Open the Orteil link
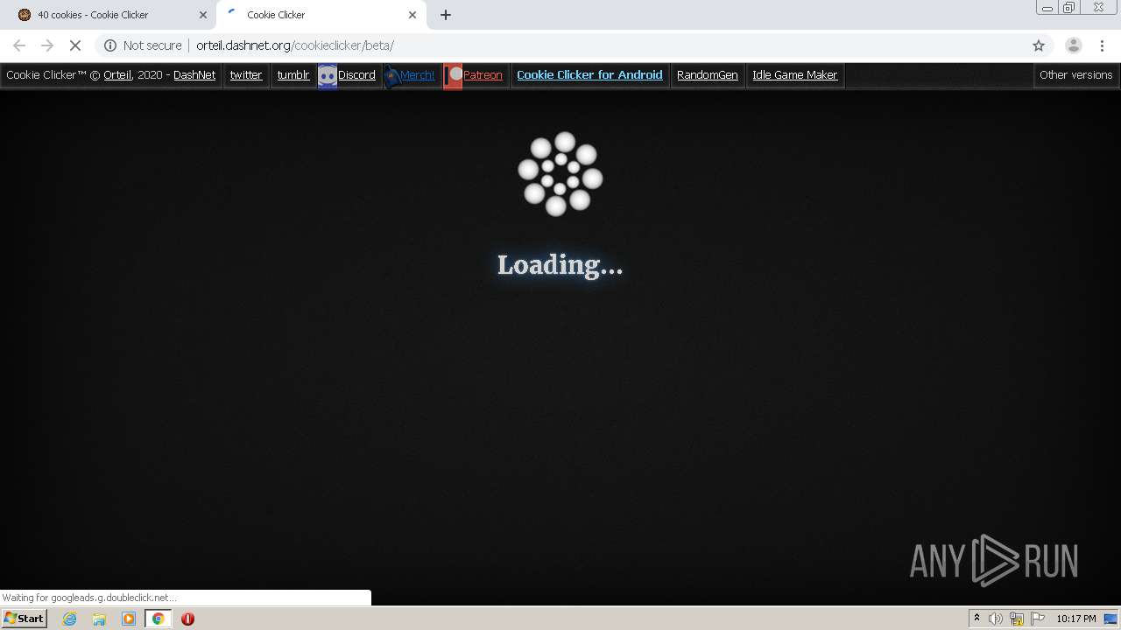The height and width of the screenshot is (630, 1121). [117, 75]
